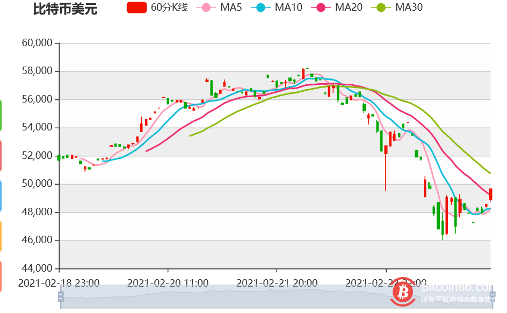This screenshot has height=313, width=507.
Task: Open the Bitcoin86.com watermark link
Action: (457, 289)
